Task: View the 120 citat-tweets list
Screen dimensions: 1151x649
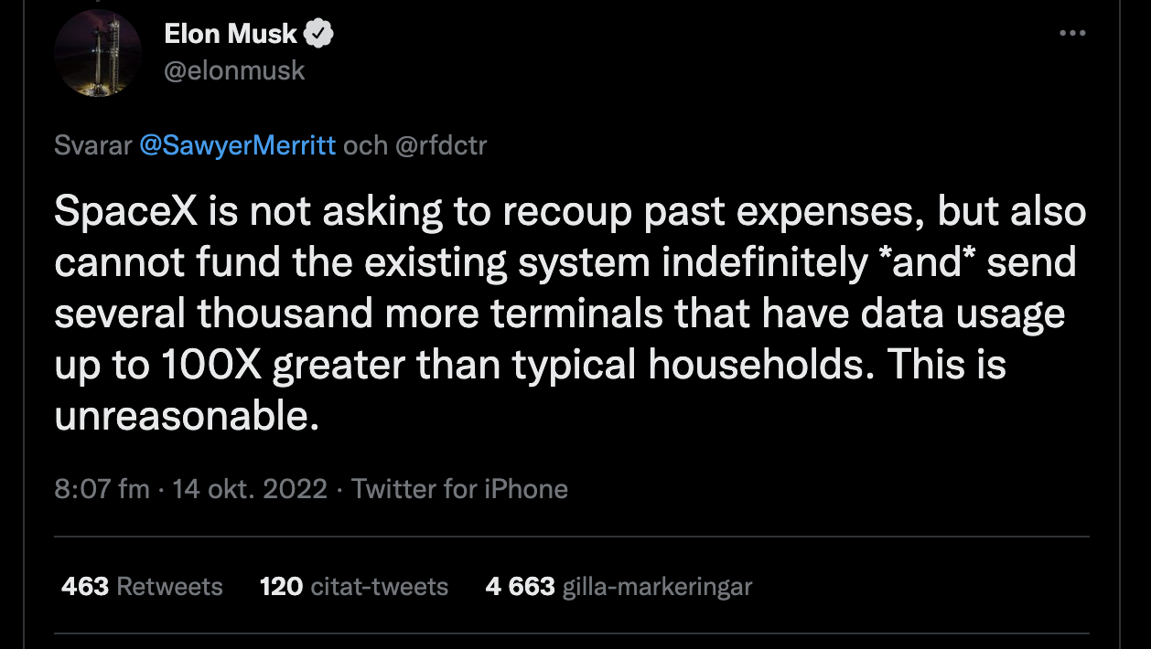Action: click(x=354, y=586)
